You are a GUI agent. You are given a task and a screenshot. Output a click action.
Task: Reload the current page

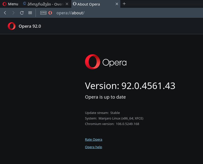[22, 13]
